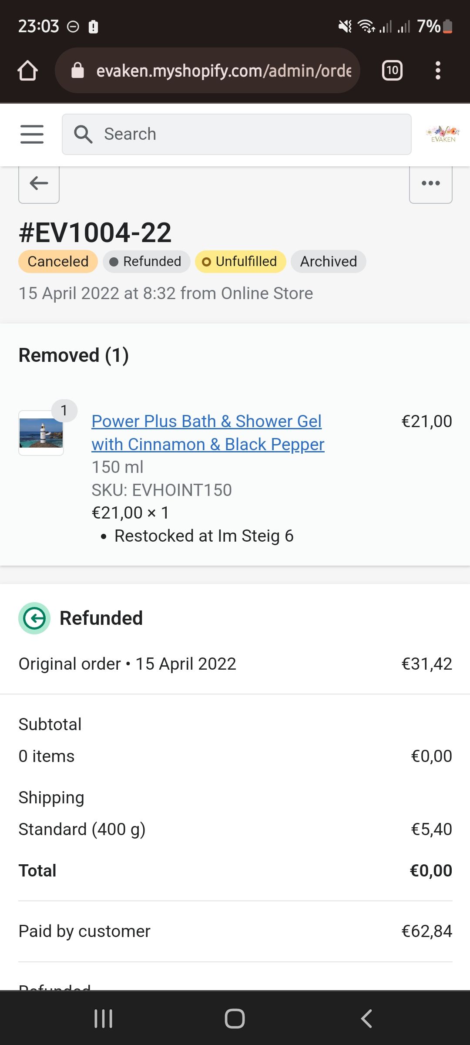This screenshot has height=1045, width=470.
Task: Tap the Canceled status badge
Action: point(58,262)
